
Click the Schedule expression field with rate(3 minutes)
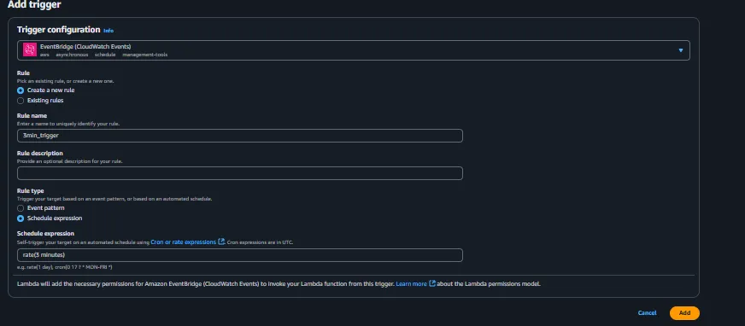pyautogui.click(x=240, y=255)
